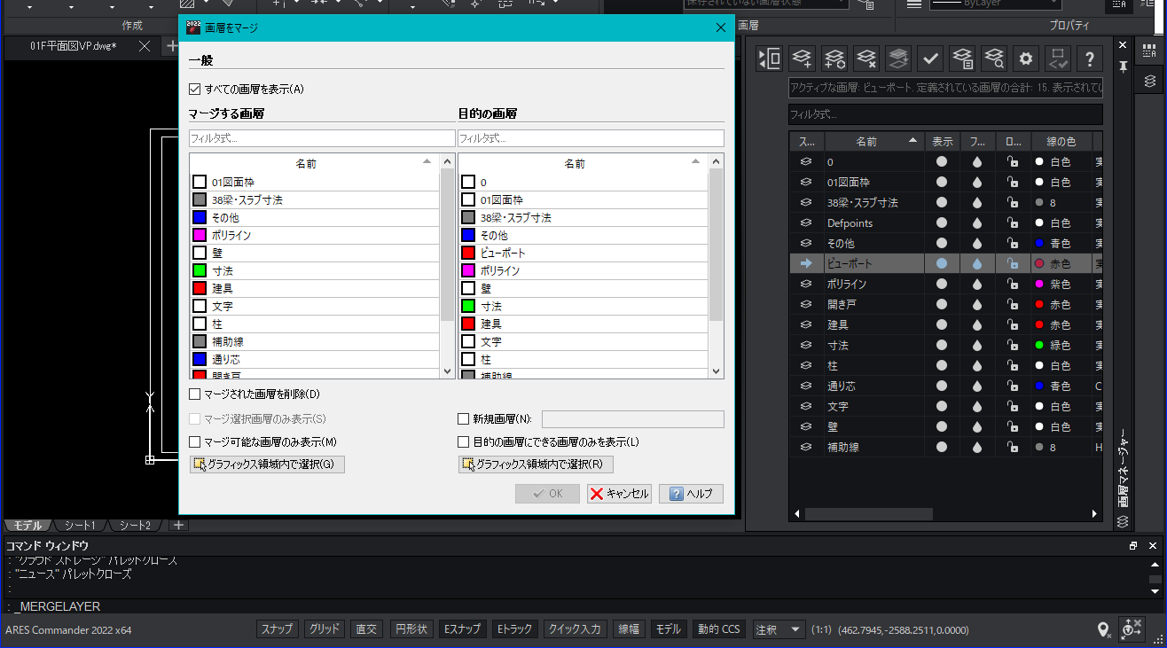
Task: Click the activate layer checkmark icon
Action: click(929, 59)
